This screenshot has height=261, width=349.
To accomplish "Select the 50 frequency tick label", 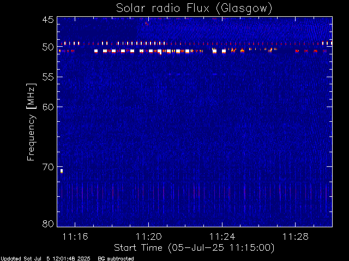I will (x=48, y=47).
